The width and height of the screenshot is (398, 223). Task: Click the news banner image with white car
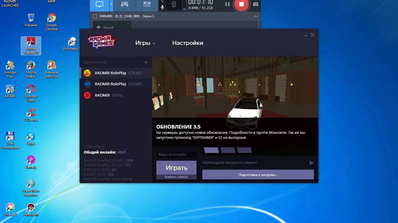(235, 87)
